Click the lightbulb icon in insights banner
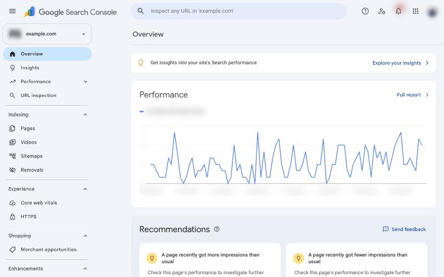Screen dimensions: 444x277 pyautogui.click(x=141, y=63)
